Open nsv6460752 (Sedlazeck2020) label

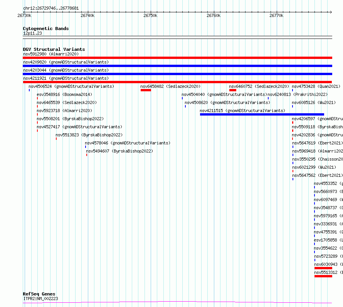pyautogui.click(x=259, y=86)
